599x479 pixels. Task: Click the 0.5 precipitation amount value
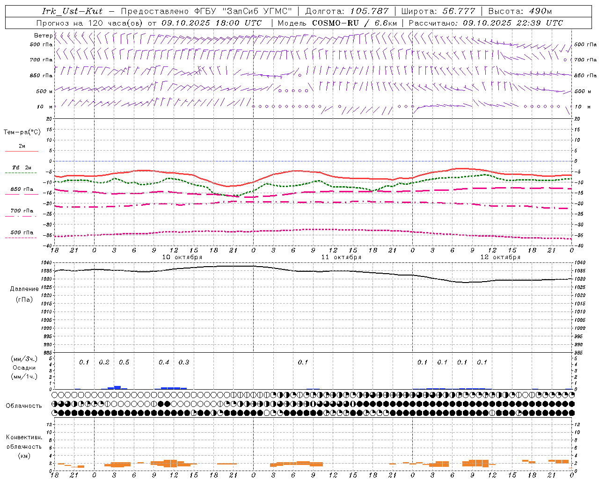tap(124, 363)
